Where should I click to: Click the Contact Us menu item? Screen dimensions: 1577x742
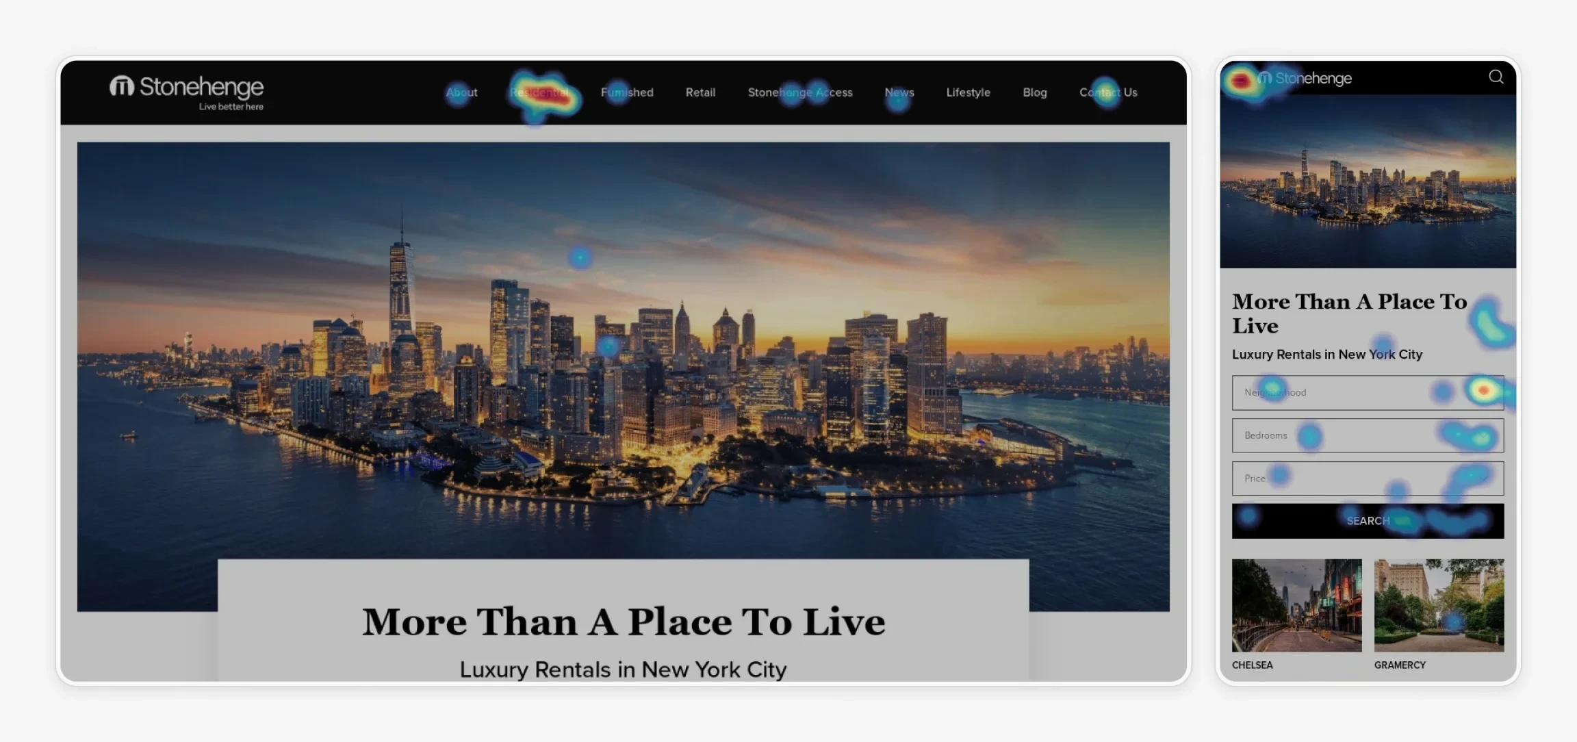(1108, 92)
